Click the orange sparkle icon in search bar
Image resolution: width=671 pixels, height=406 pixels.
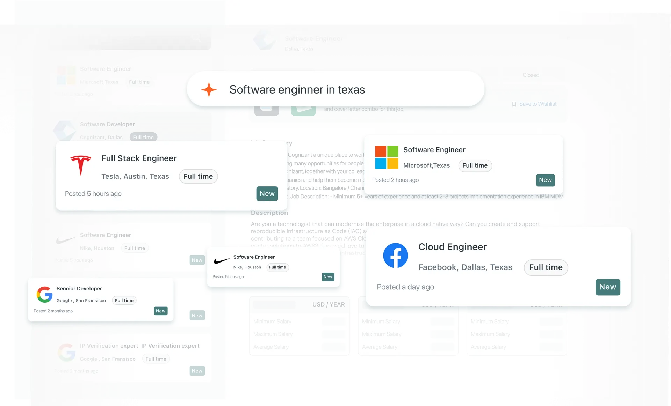click(x=209, y=90)
